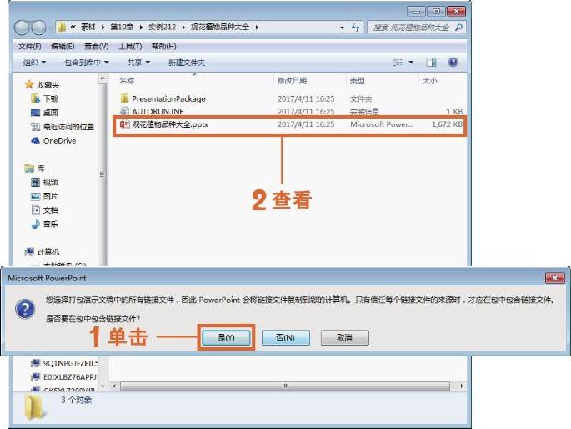The image size is (571, 429).
Task: Click the change view icon in toolbar
Action: click(x=398, y=63)
